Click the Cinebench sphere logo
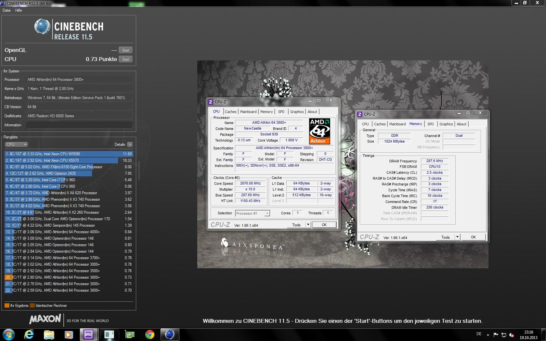The image size is (546, 341). click(42, 27)
